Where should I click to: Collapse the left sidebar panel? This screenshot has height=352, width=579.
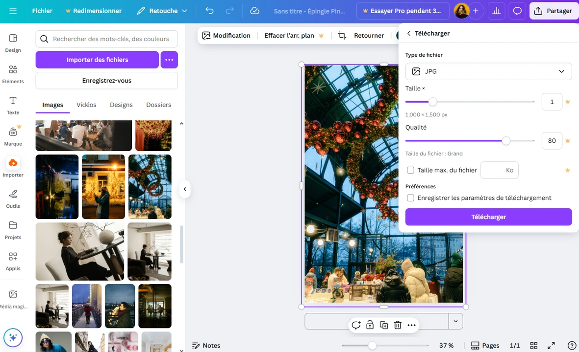pyautogui.click(x=185, y=189)
